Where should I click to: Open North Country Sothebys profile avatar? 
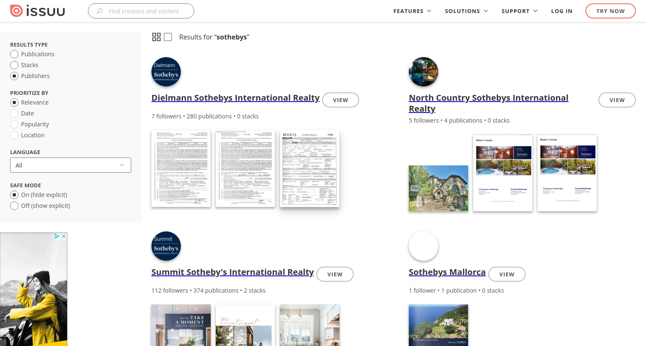pyautogui.click(x=424, y=72)
